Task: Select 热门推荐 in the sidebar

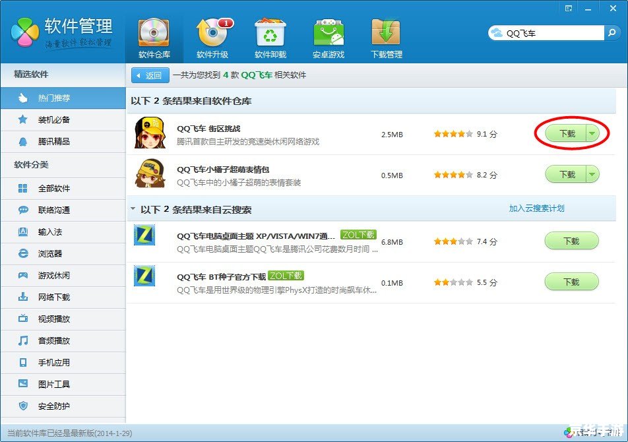Action: click(x=54, y=98)
